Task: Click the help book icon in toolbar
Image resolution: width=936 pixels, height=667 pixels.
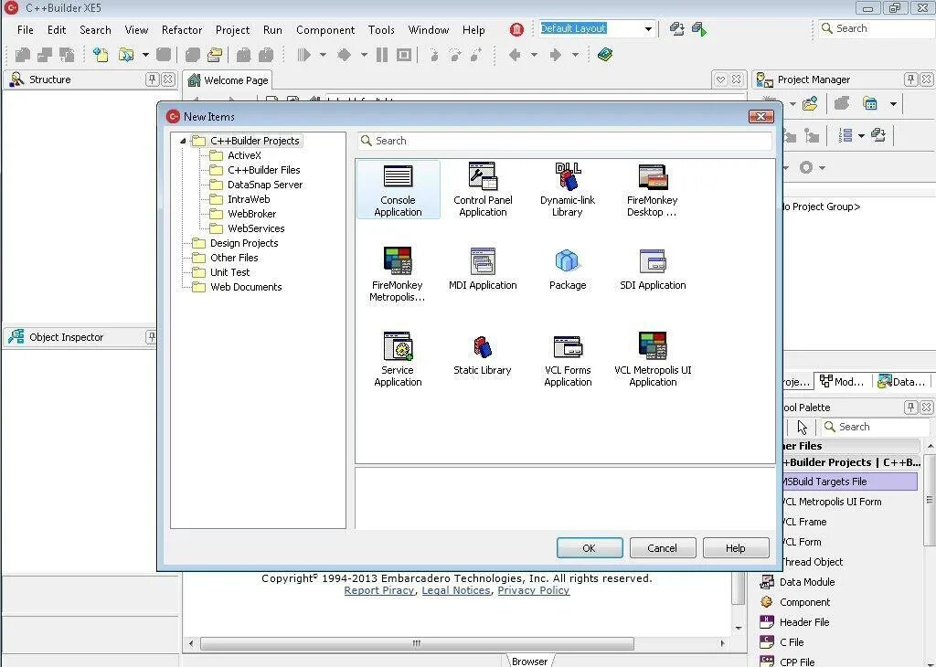Action: (605, 55)
